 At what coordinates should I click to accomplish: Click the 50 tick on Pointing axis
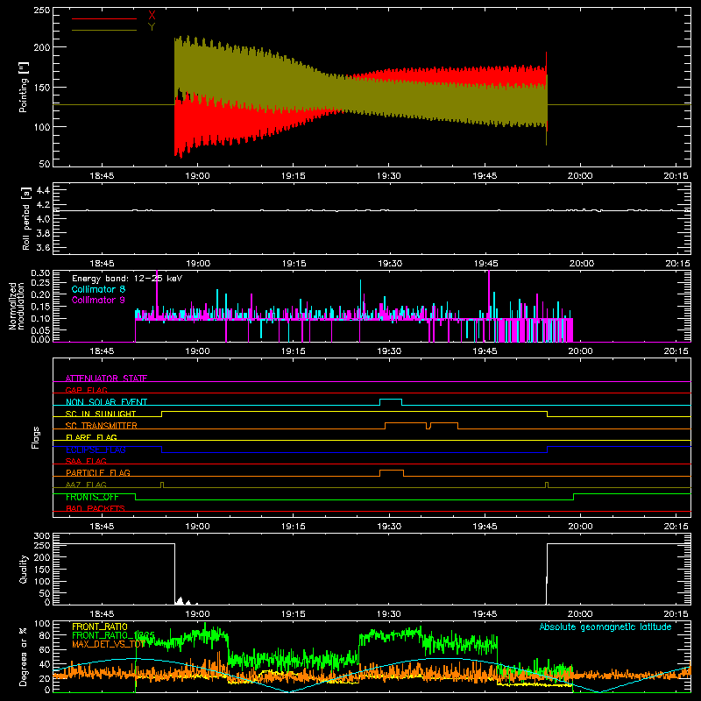45,164
